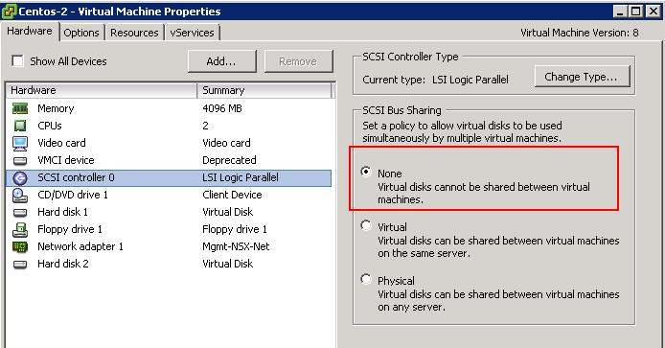Screen dimensions: 665x348
Task: Select the Video card monitor icon
Action: tap(20, 144)
